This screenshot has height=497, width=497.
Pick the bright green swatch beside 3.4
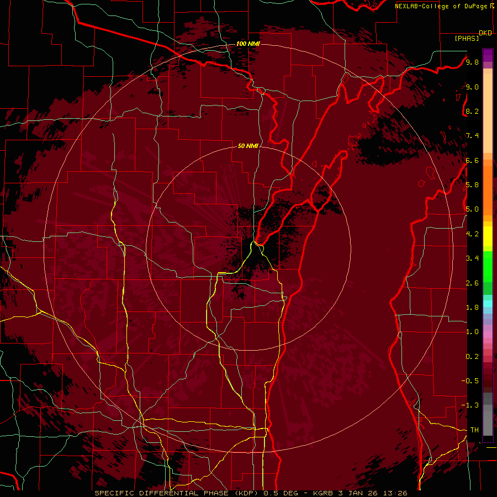[488, 267]
